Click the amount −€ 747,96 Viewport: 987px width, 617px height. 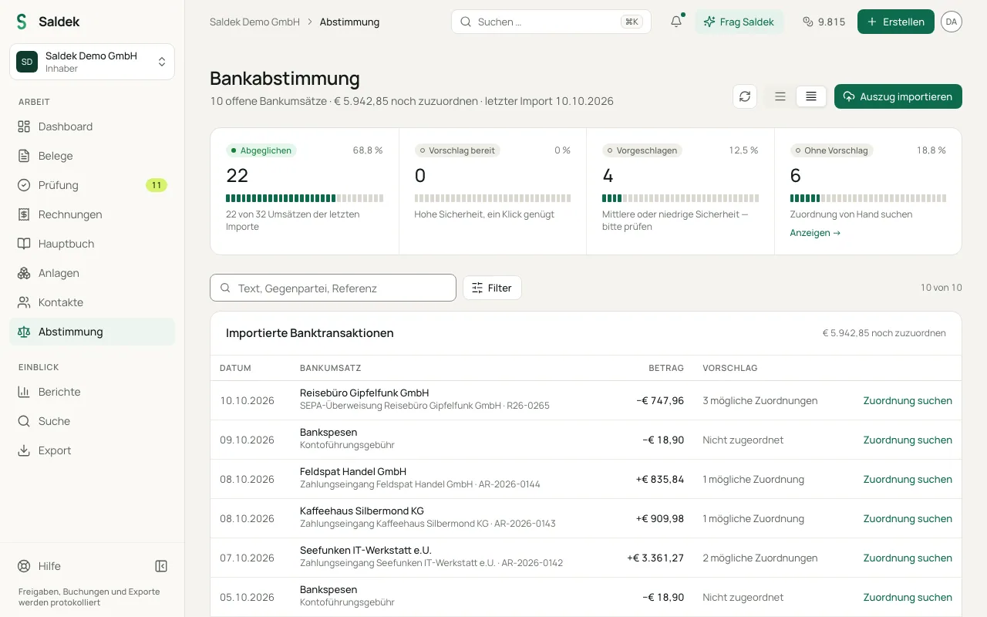(x=660, y=400)
